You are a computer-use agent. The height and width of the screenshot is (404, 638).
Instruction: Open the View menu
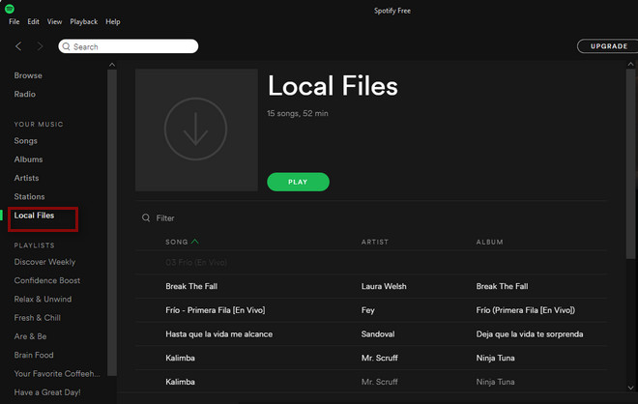click(54, 21)
